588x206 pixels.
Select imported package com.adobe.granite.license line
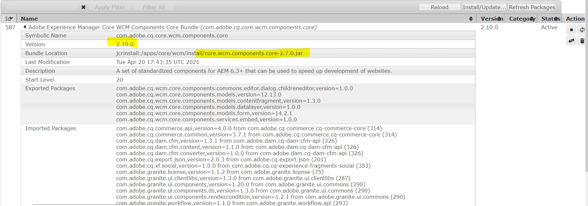click(220, 172)
